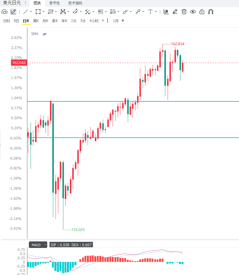Choose the XABCD pattern drawing tool

63,12
